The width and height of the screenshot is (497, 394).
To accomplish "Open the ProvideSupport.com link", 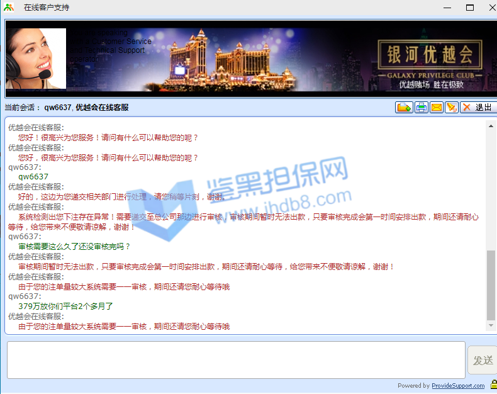I will [x=458, y=386].
